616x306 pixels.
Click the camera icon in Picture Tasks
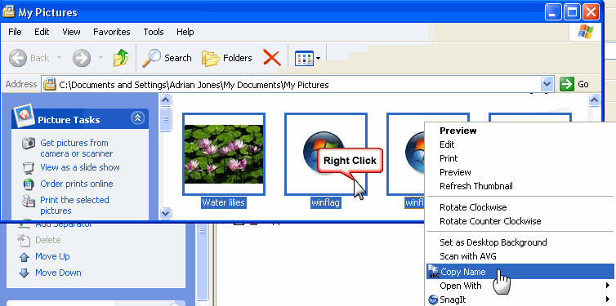[29, 144]
